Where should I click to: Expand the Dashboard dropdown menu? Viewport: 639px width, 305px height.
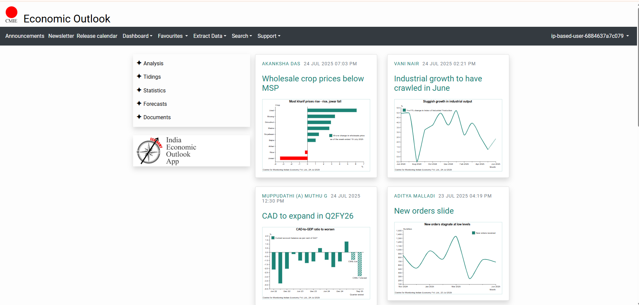pyautogui.click(x=137, y=36)
